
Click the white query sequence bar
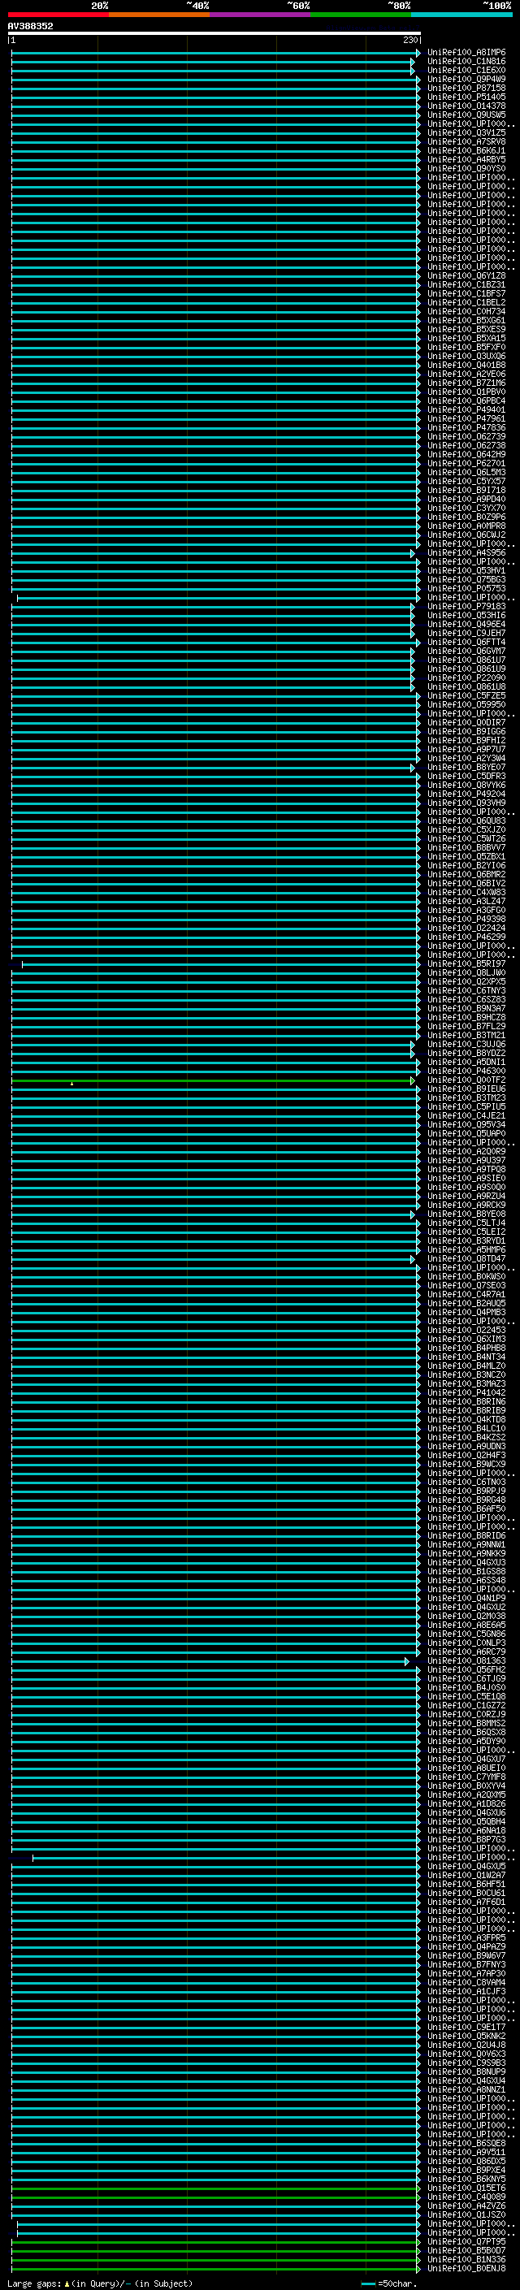214,34
